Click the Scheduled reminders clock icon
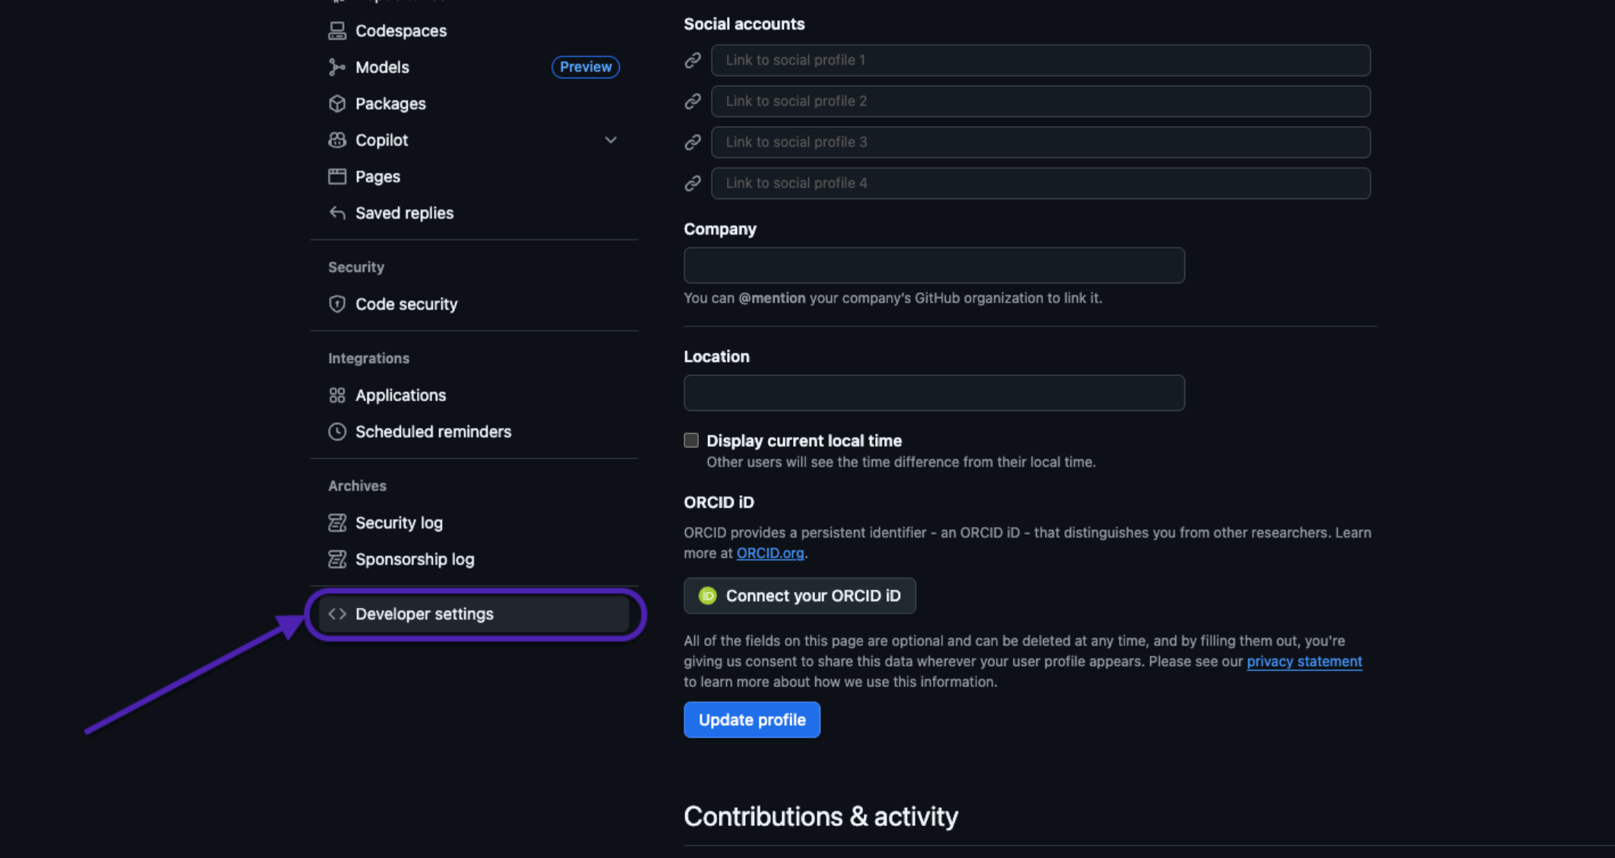Image resolution: width=1615 pixels, height=858 pixels. 337,431
